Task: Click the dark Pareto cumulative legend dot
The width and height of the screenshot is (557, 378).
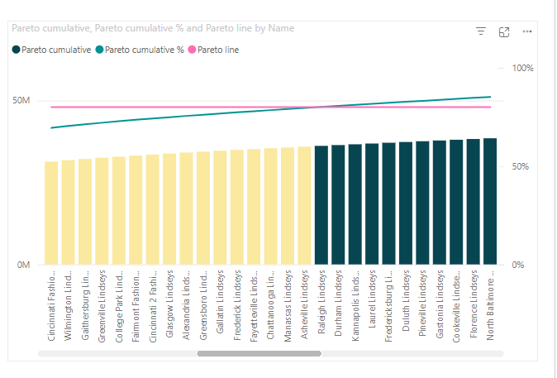Action: coord(16,50)
